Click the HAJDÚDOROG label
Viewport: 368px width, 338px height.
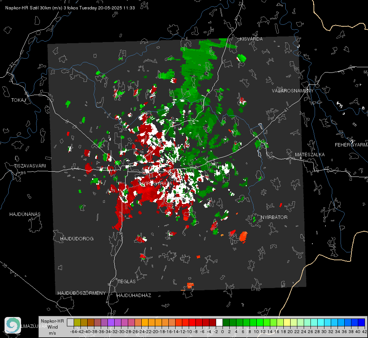click(77, 239)
